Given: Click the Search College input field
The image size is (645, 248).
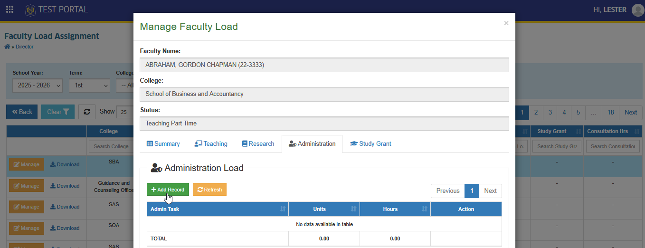Looking at the screenshot, I should 111,146.
